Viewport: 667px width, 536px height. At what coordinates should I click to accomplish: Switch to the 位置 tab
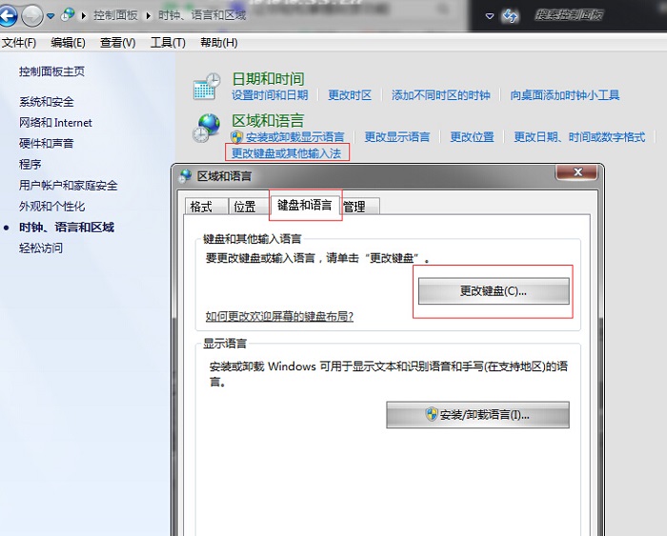(x=247, y=207)
